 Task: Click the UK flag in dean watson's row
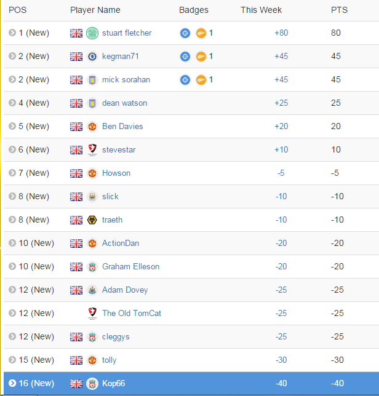[x=76, y=103]
